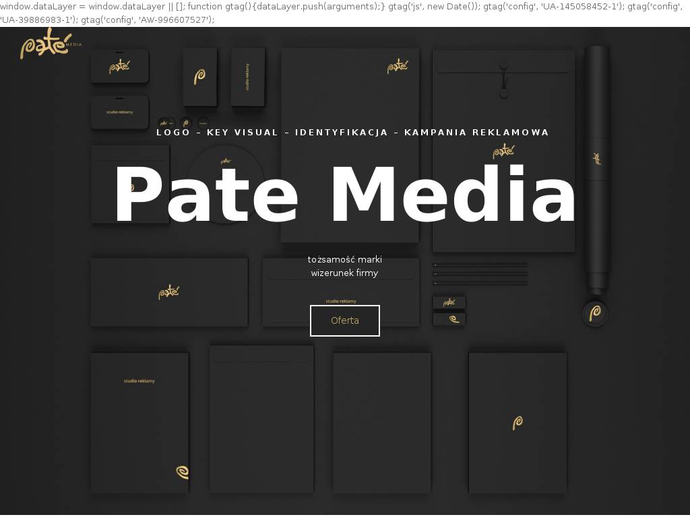Click the spiral stamp beneath the pencils

tap(449, 318)
